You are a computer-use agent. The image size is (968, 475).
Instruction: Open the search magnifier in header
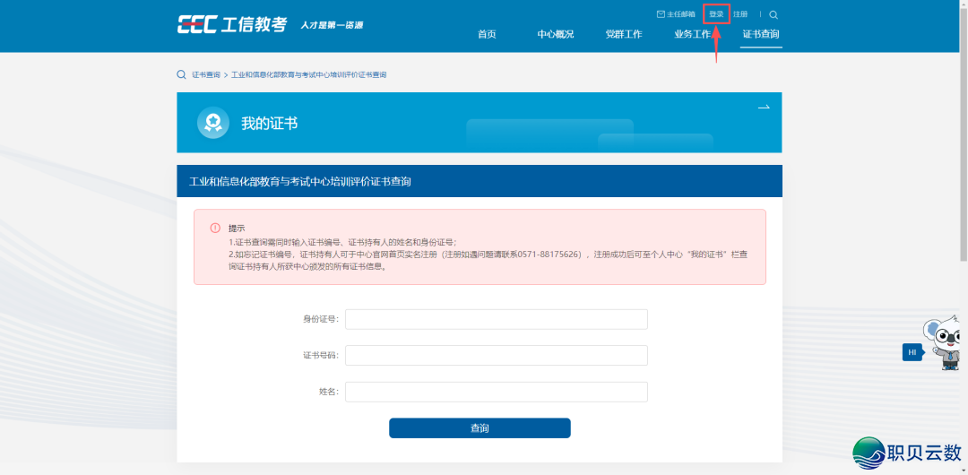pos(774,15)
